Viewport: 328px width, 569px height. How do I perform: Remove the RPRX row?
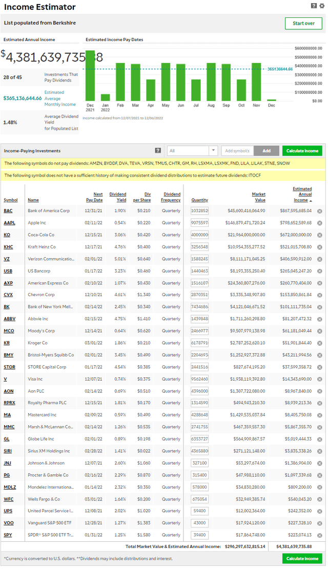point(320,403)
